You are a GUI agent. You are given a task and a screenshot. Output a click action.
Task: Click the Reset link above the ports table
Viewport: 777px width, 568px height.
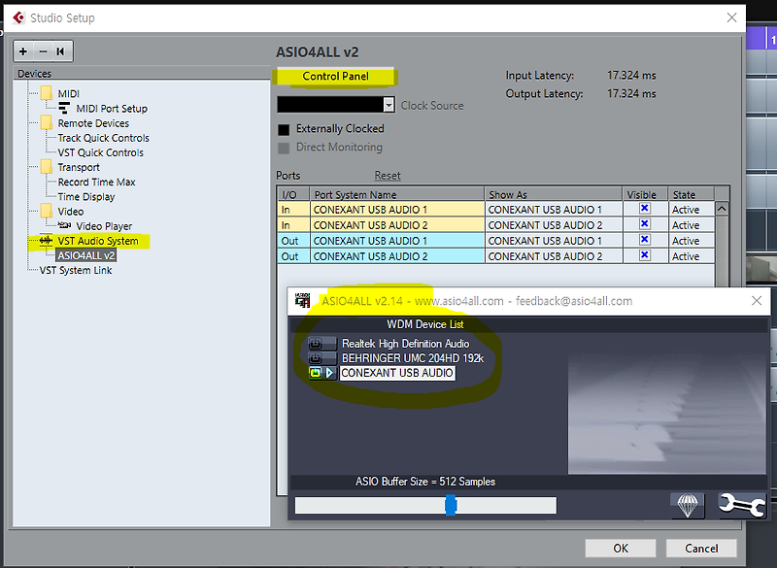click(387, 175)
